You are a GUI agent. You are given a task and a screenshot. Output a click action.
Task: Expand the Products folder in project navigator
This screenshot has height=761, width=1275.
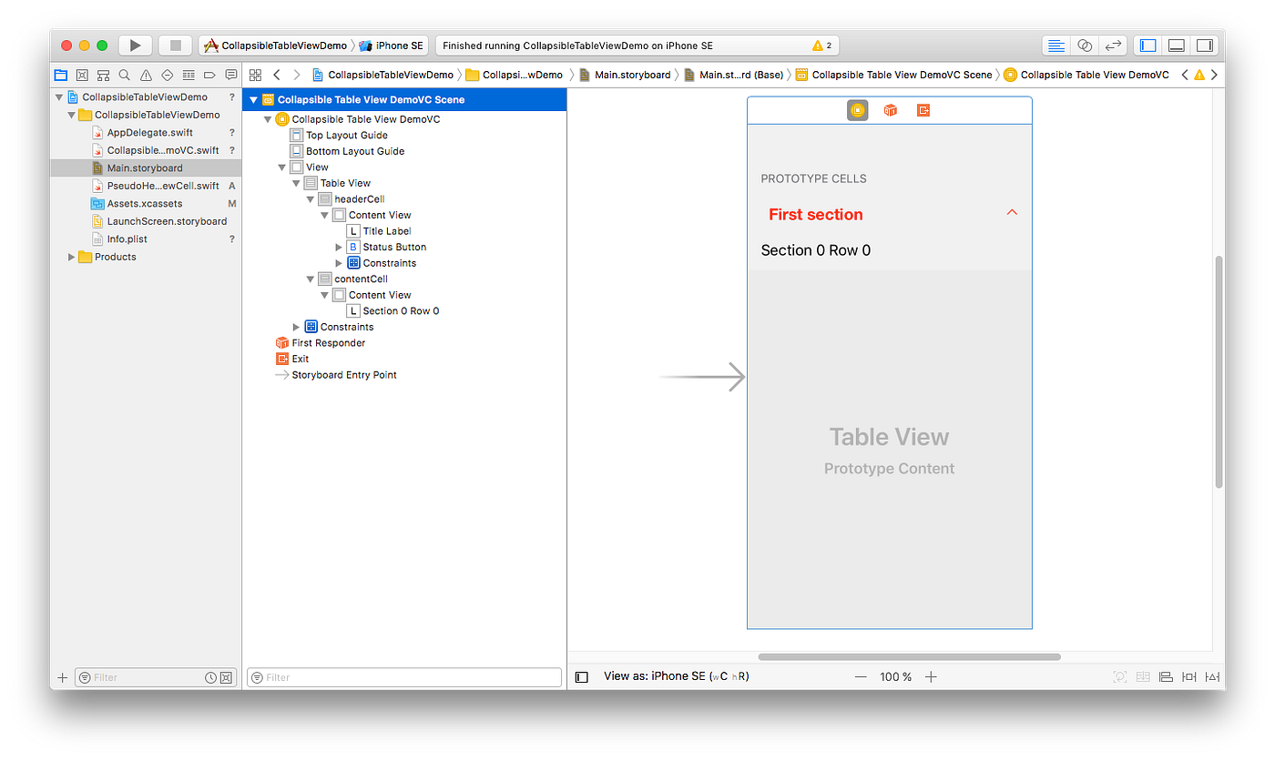coord(71,257)
